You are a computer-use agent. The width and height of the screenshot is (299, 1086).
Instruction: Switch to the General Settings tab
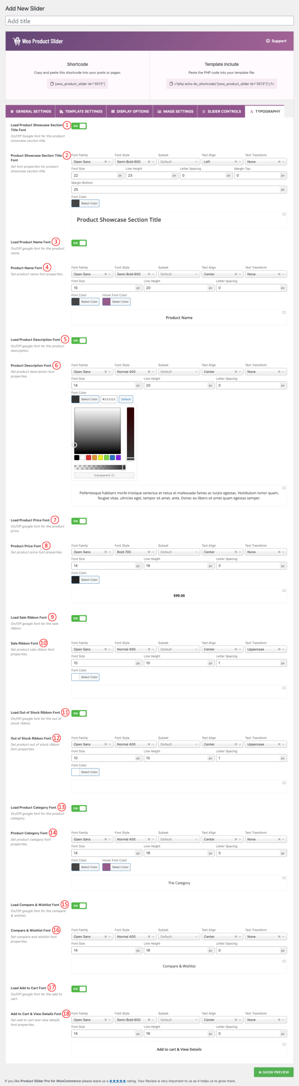click(x=31, y=112)
